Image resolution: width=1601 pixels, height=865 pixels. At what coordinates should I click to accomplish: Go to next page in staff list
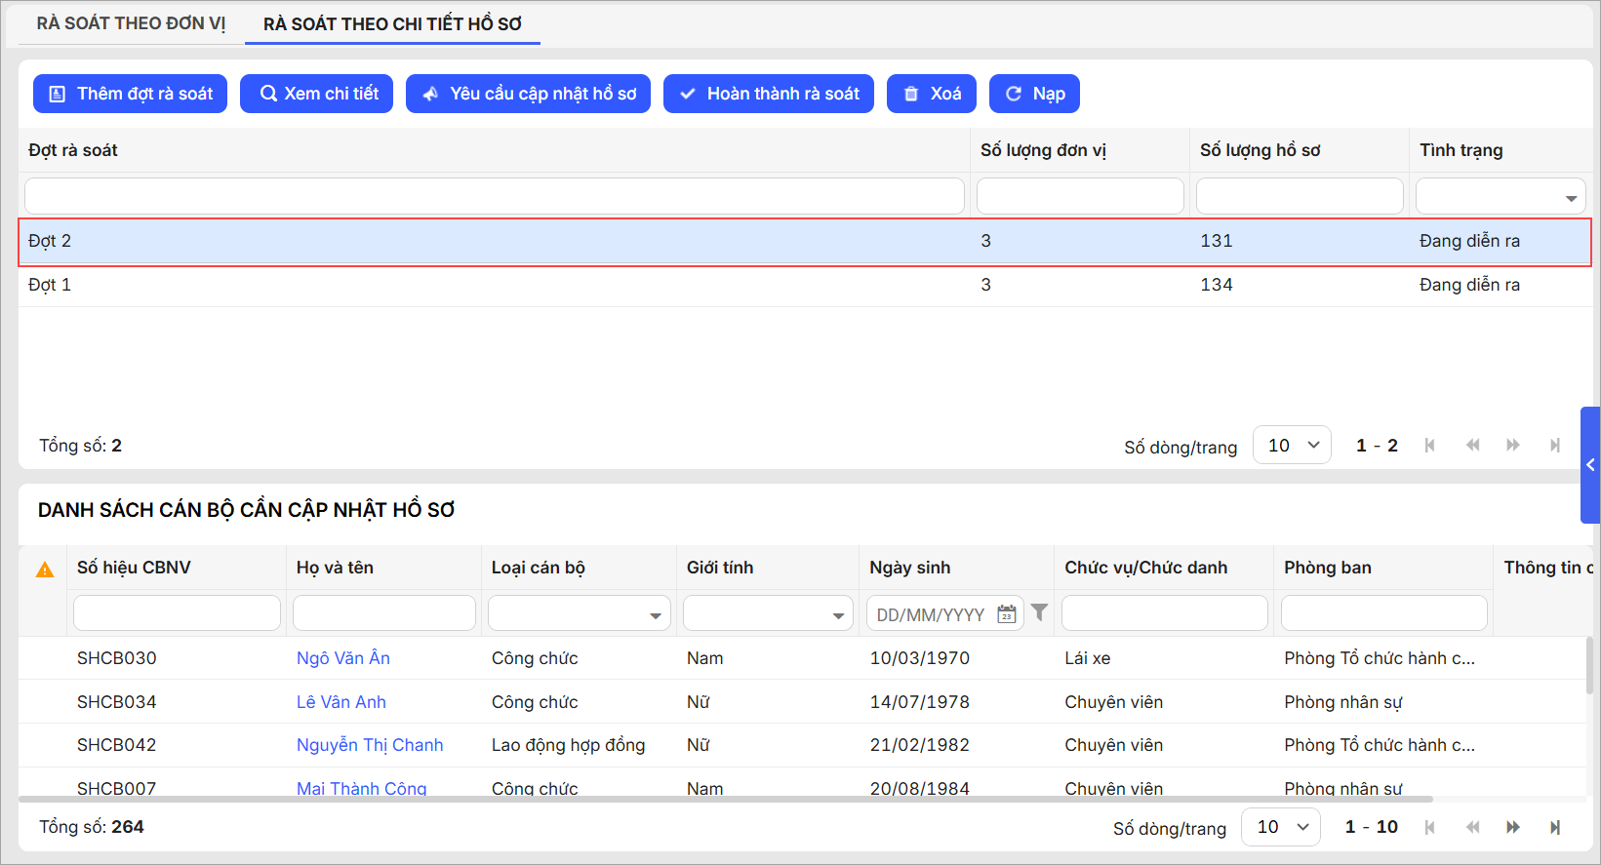(1512, 827)
